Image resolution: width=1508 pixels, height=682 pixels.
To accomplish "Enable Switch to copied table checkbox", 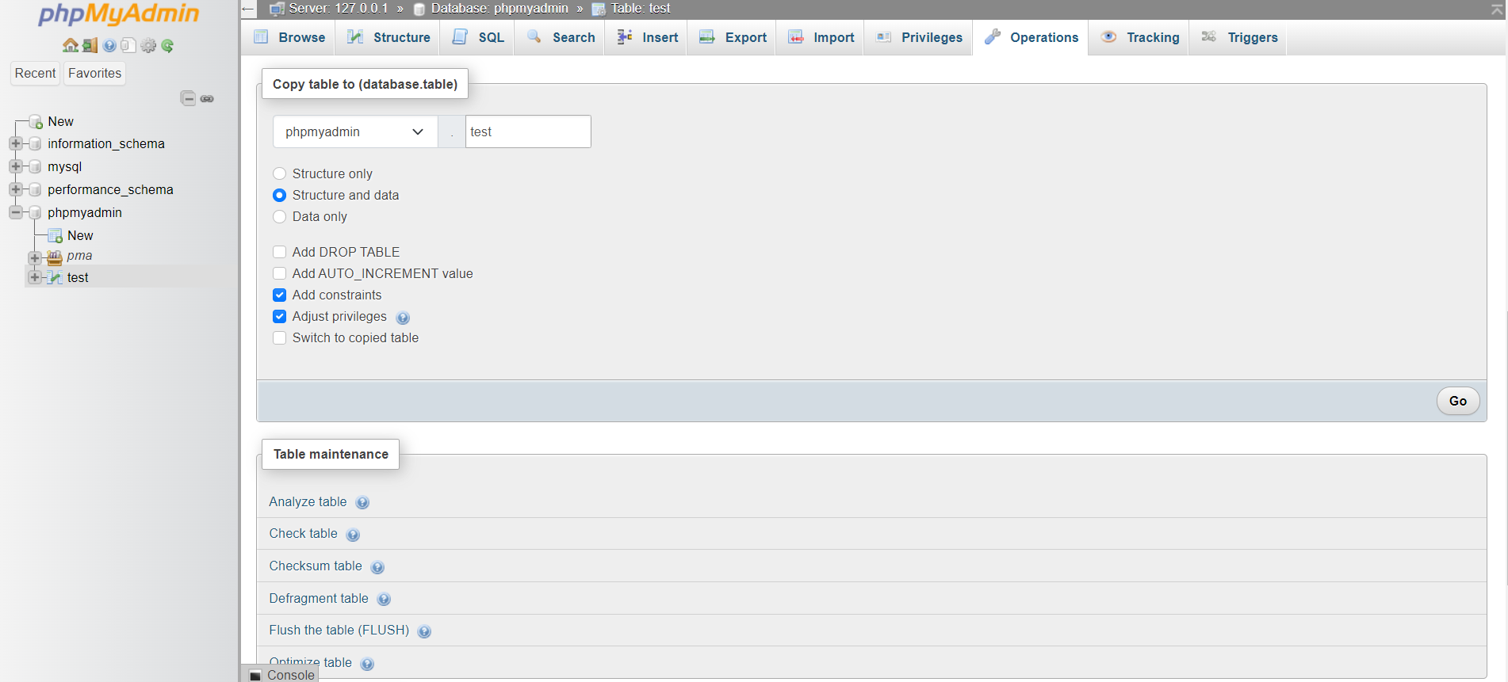I will (279, 337).
